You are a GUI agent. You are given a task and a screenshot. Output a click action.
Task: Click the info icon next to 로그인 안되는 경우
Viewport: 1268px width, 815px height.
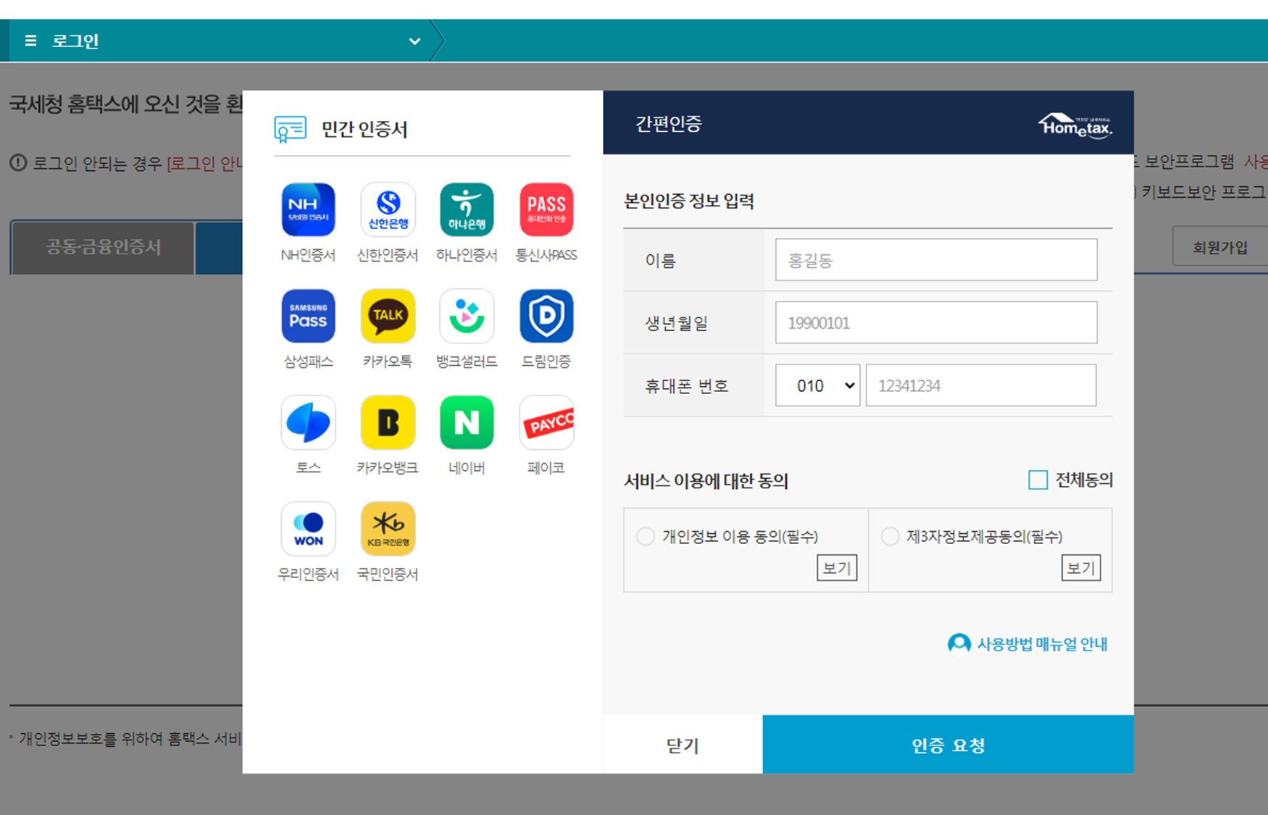tap(18, 163)
